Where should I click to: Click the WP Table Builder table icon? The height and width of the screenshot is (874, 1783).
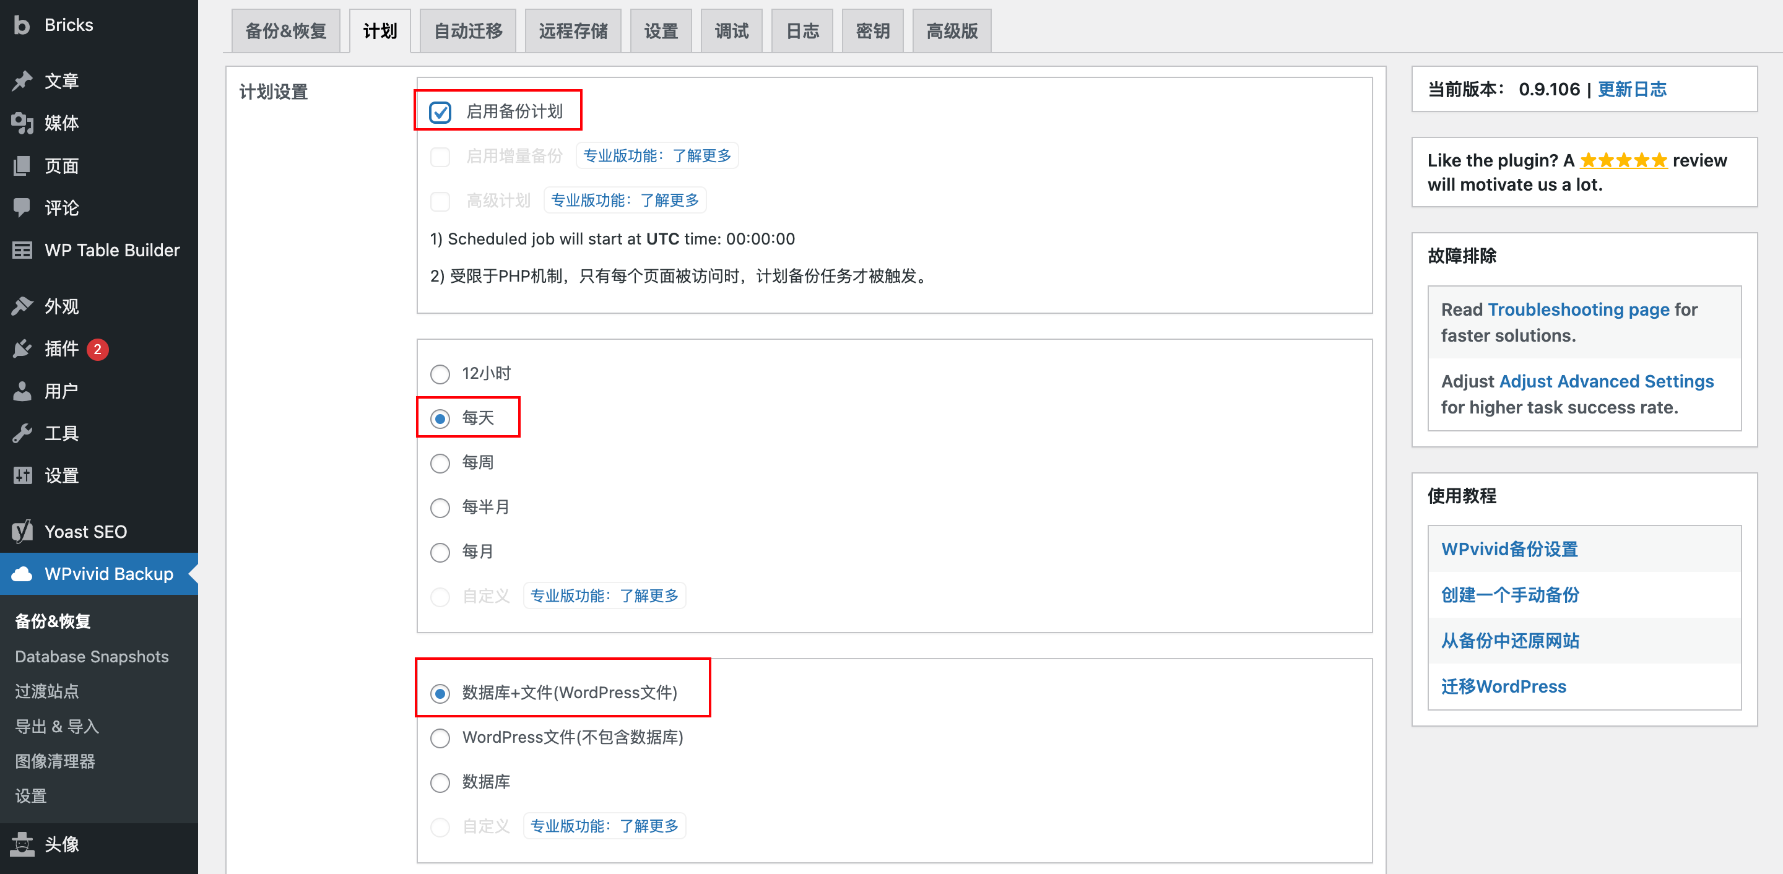pos(22,250)
